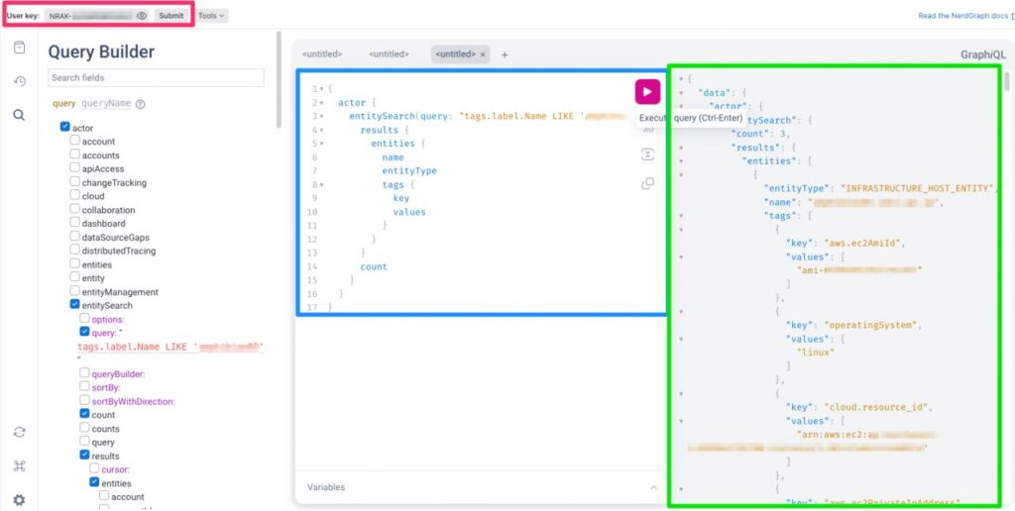Image resolution: width=1015 pixels, height=511 pixels.
Task: Add a new tab with plus button
Action: coord(505,54)
